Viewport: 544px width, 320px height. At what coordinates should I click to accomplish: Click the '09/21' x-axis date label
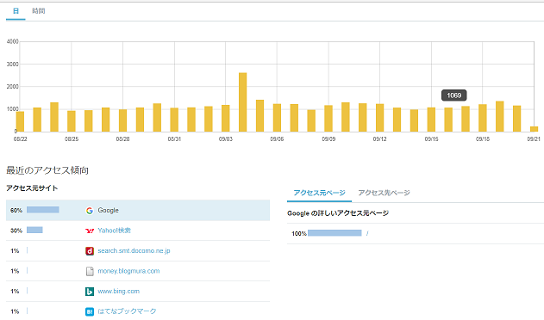coord(534,138)
